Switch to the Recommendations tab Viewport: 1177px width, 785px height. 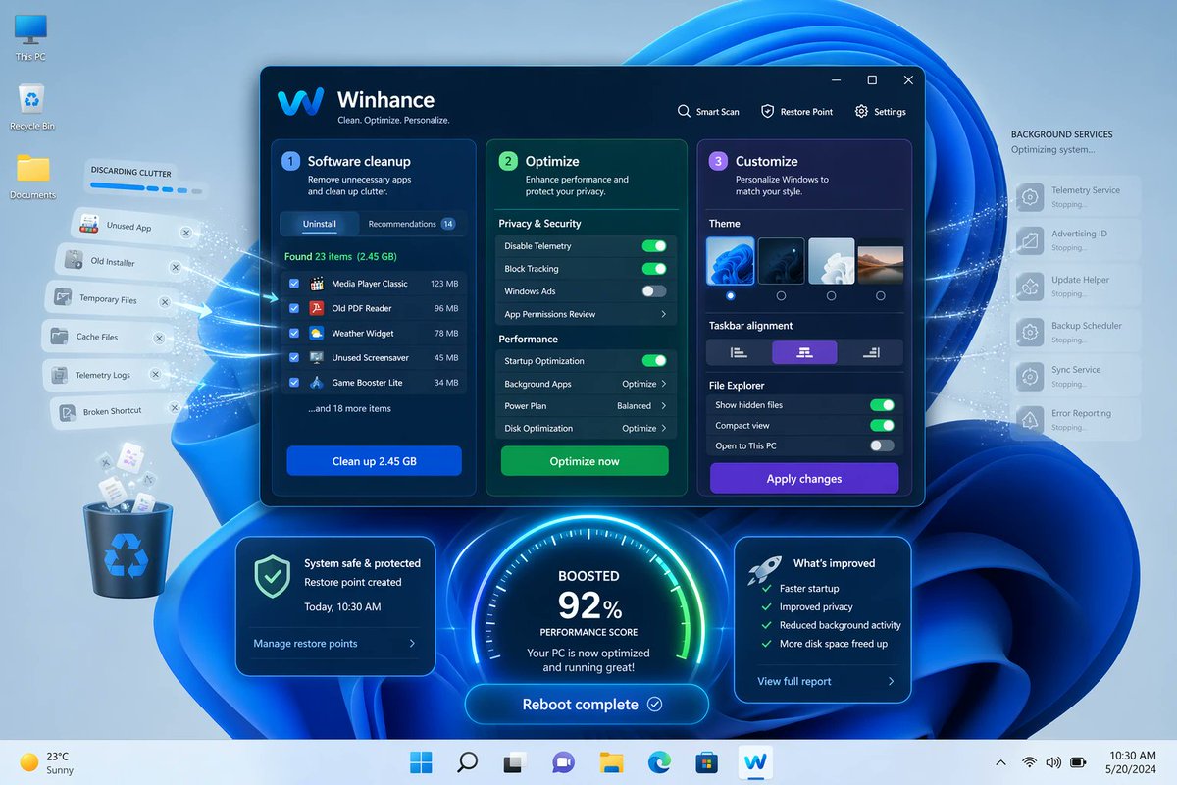411,224
